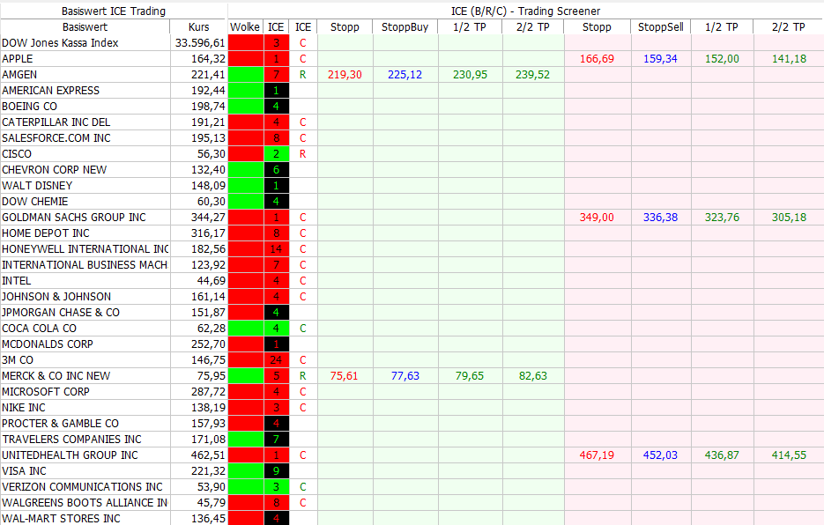Image resolution: width=824 pixels, height=525 pixels.
Task: Click the green Wolke cell for VISA INC
Action: point(245,471)
